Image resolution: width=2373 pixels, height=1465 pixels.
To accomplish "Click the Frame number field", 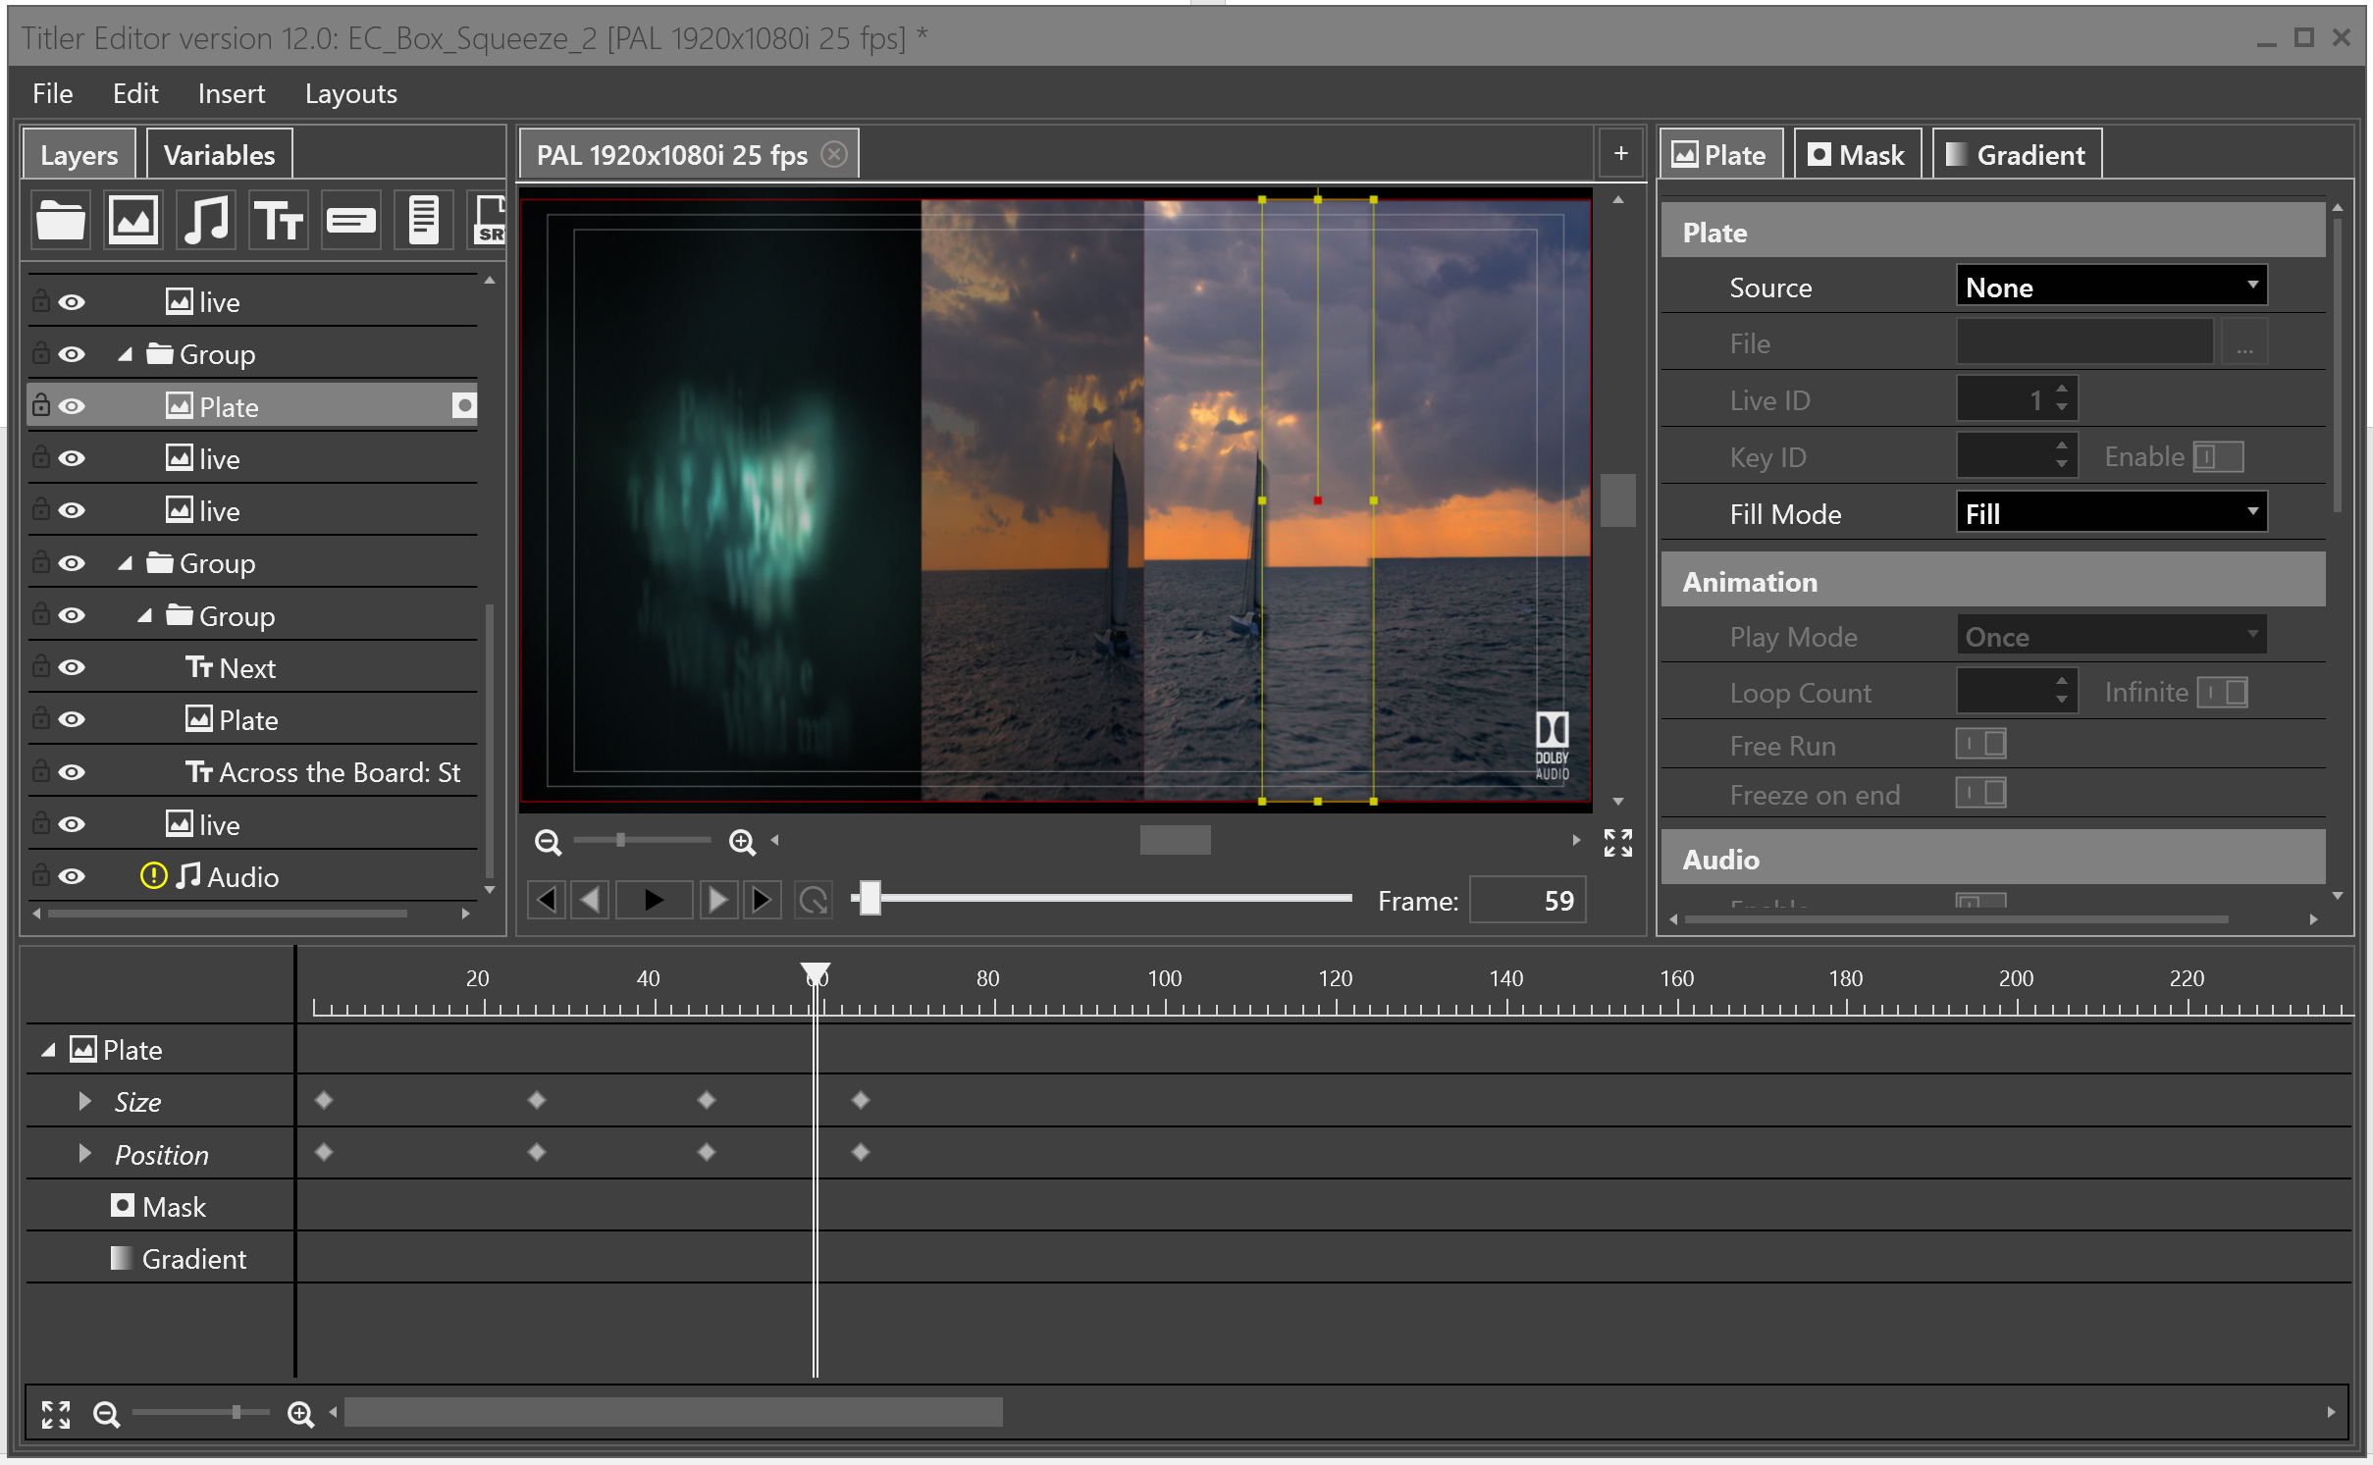I will click(1527, 900).
